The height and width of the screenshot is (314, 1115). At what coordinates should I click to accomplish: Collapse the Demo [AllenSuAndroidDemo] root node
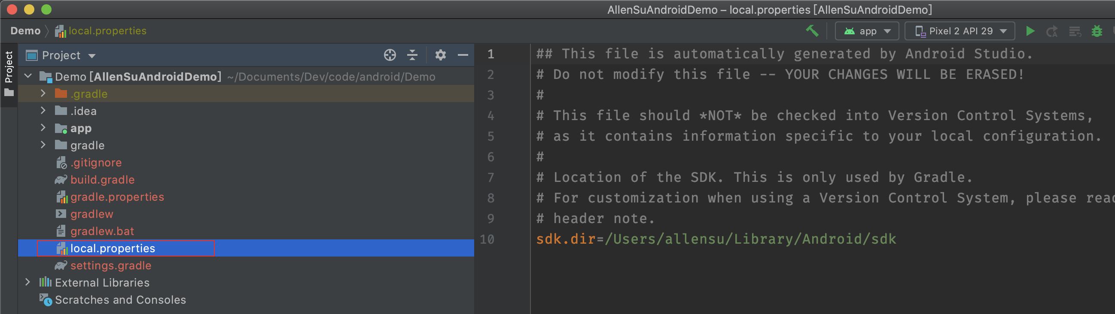[28, 76]
